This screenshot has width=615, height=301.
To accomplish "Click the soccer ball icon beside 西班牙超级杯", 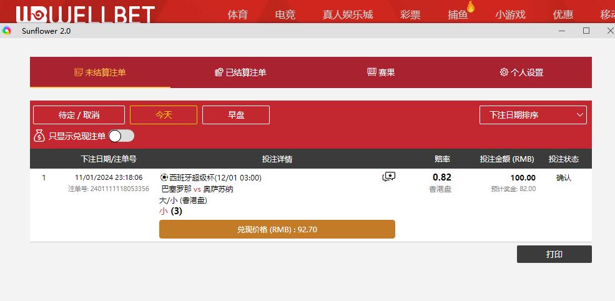I will (x=164, y=178).
